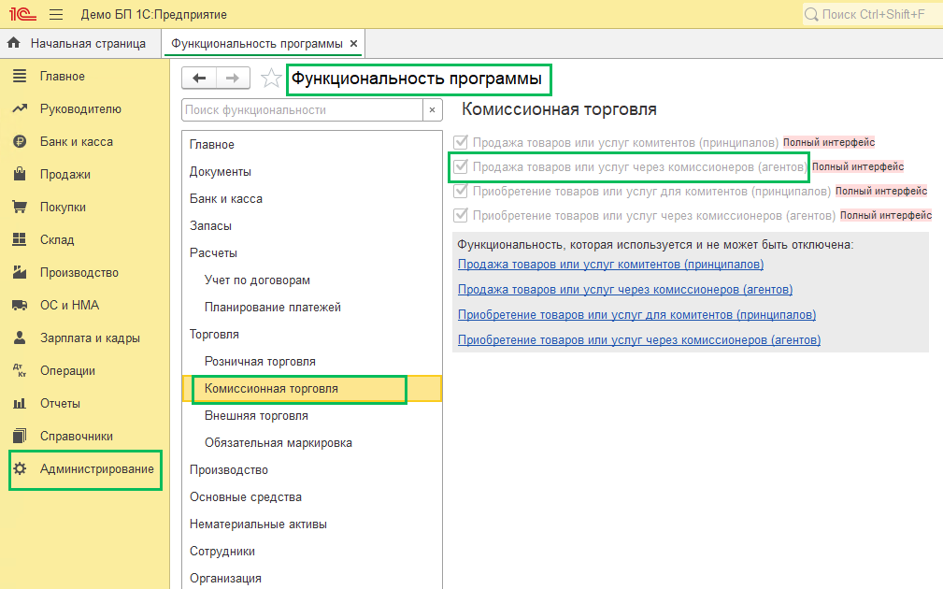Click the Производство factory icon
943x589 pixels.
tap(20, 272)
